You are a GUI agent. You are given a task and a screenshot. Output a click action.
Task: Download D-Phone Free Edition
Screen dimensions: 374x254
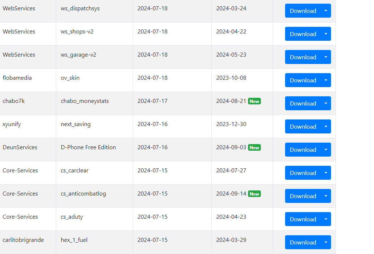(x=303, y=150)
